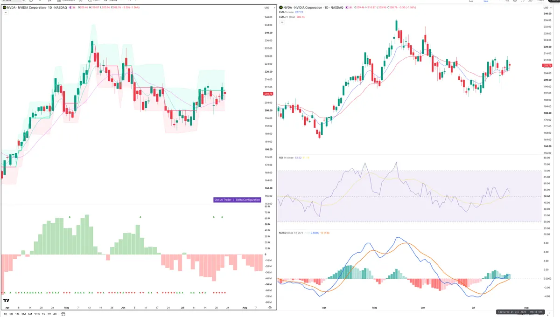Click the moon session icon on left chart

(70, 8)
